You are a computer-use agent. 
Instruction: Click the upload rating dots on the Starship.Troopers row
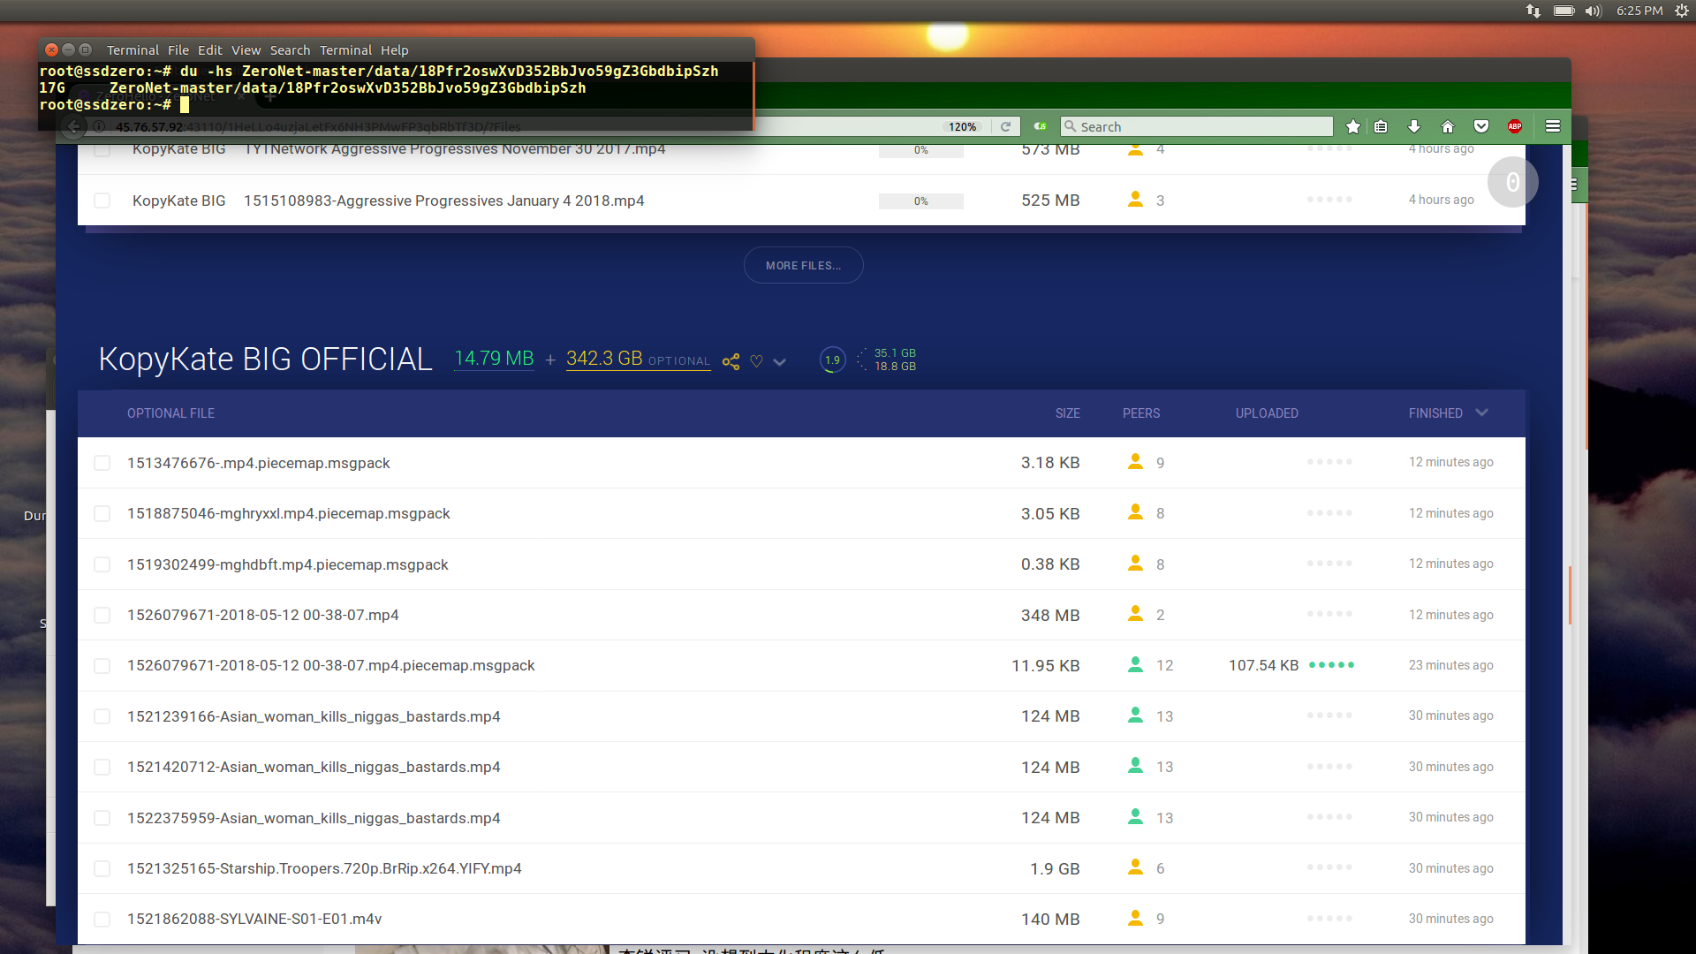(x=1329, y=867)
